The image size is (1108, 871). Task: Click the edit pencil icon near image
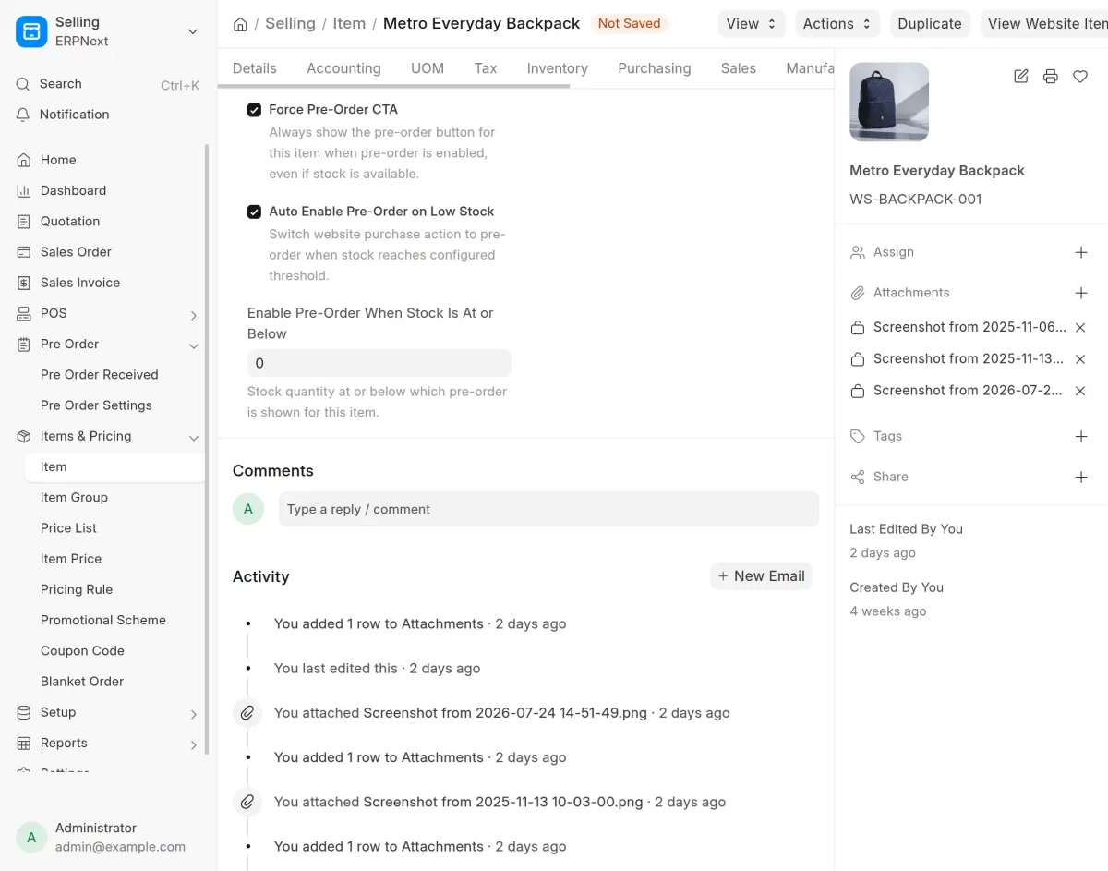pyautogui.click(x=1021, y=77)
